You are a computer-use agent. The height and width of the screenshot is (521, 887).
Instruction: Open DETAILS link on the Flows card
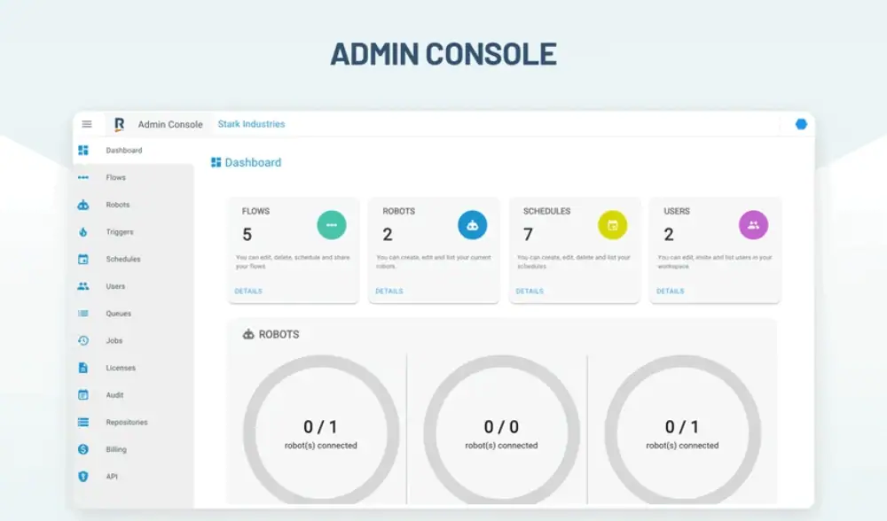tap(248, 291)
